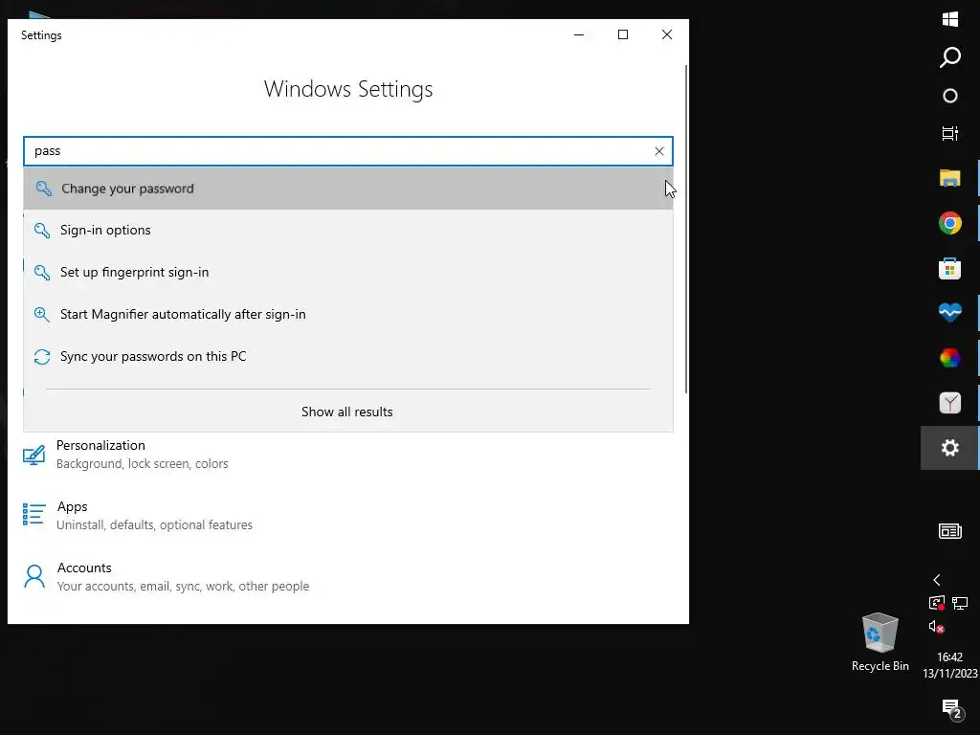Open Microsoft Store from taskbar

pyautogui.click(x=950, y=268)
